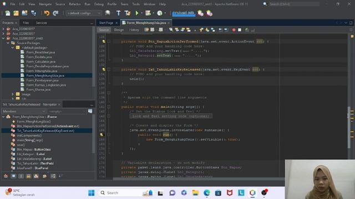Viewport: 355px width, 199px height.
Task: Collapse Btn_HapusActionPerformed code fold
Action: click(x=109, y=41)
